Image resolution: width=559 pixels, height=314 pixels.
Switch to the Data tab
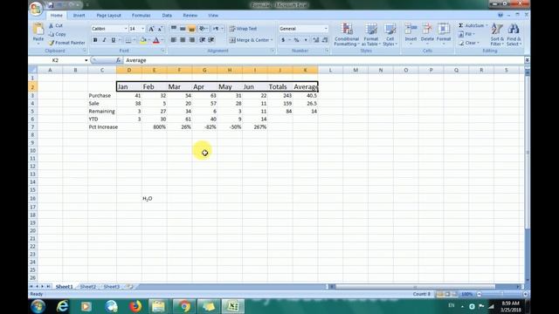point(167,16)
